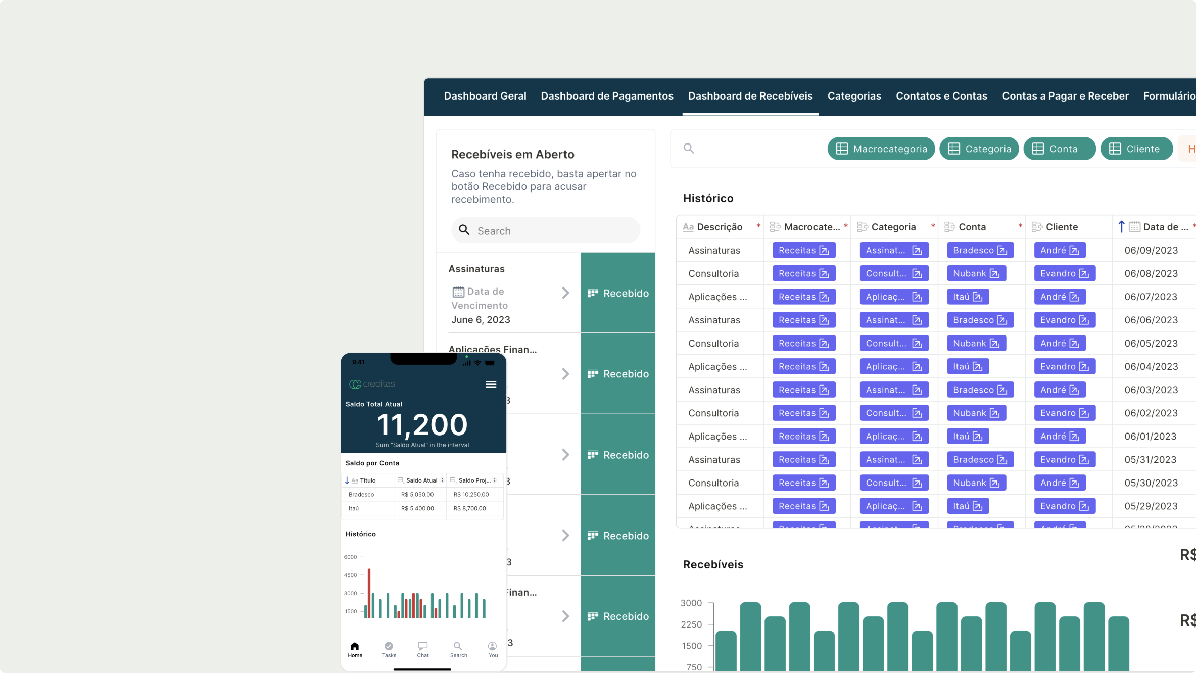Click the Search field under Recebíveis em Aberto
Viewport: 1196px width, 673px height.
click(546, 231)
